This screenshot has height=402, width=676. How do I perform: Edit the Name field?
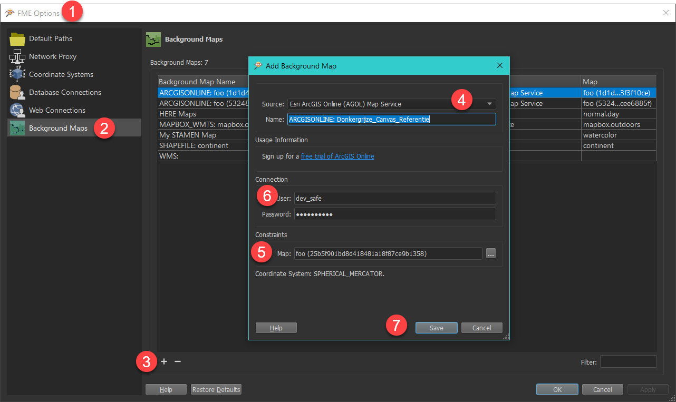tap(392, 119)
